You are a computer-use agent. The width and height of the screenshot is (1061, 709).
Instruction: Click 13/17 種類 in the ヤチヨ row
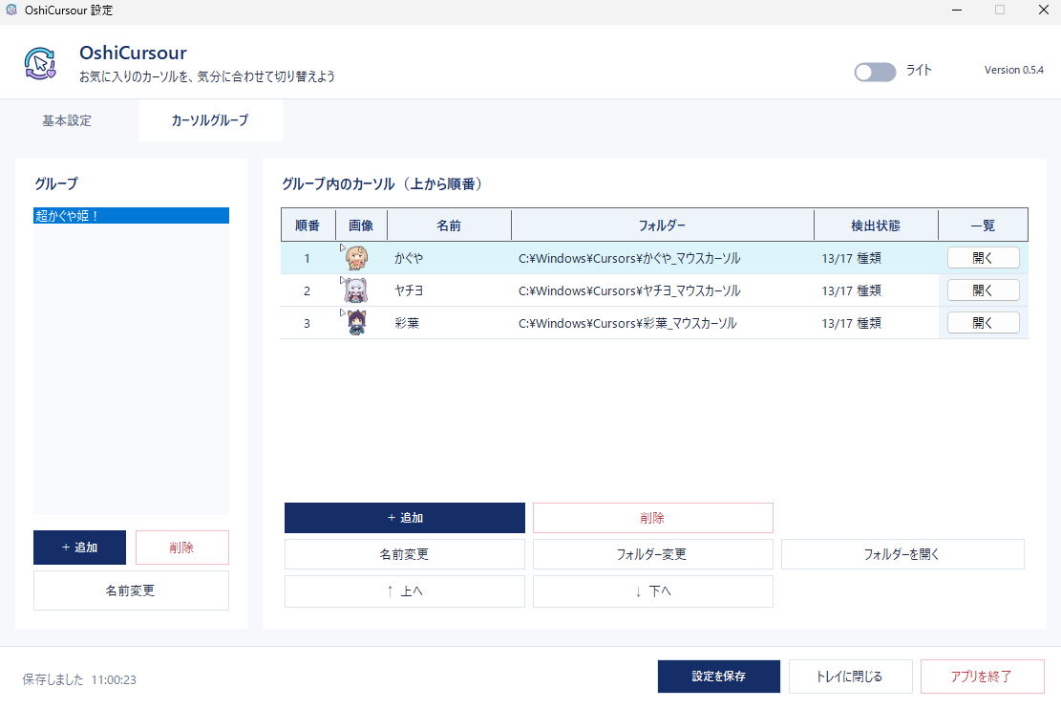click(x=851, y=290)
